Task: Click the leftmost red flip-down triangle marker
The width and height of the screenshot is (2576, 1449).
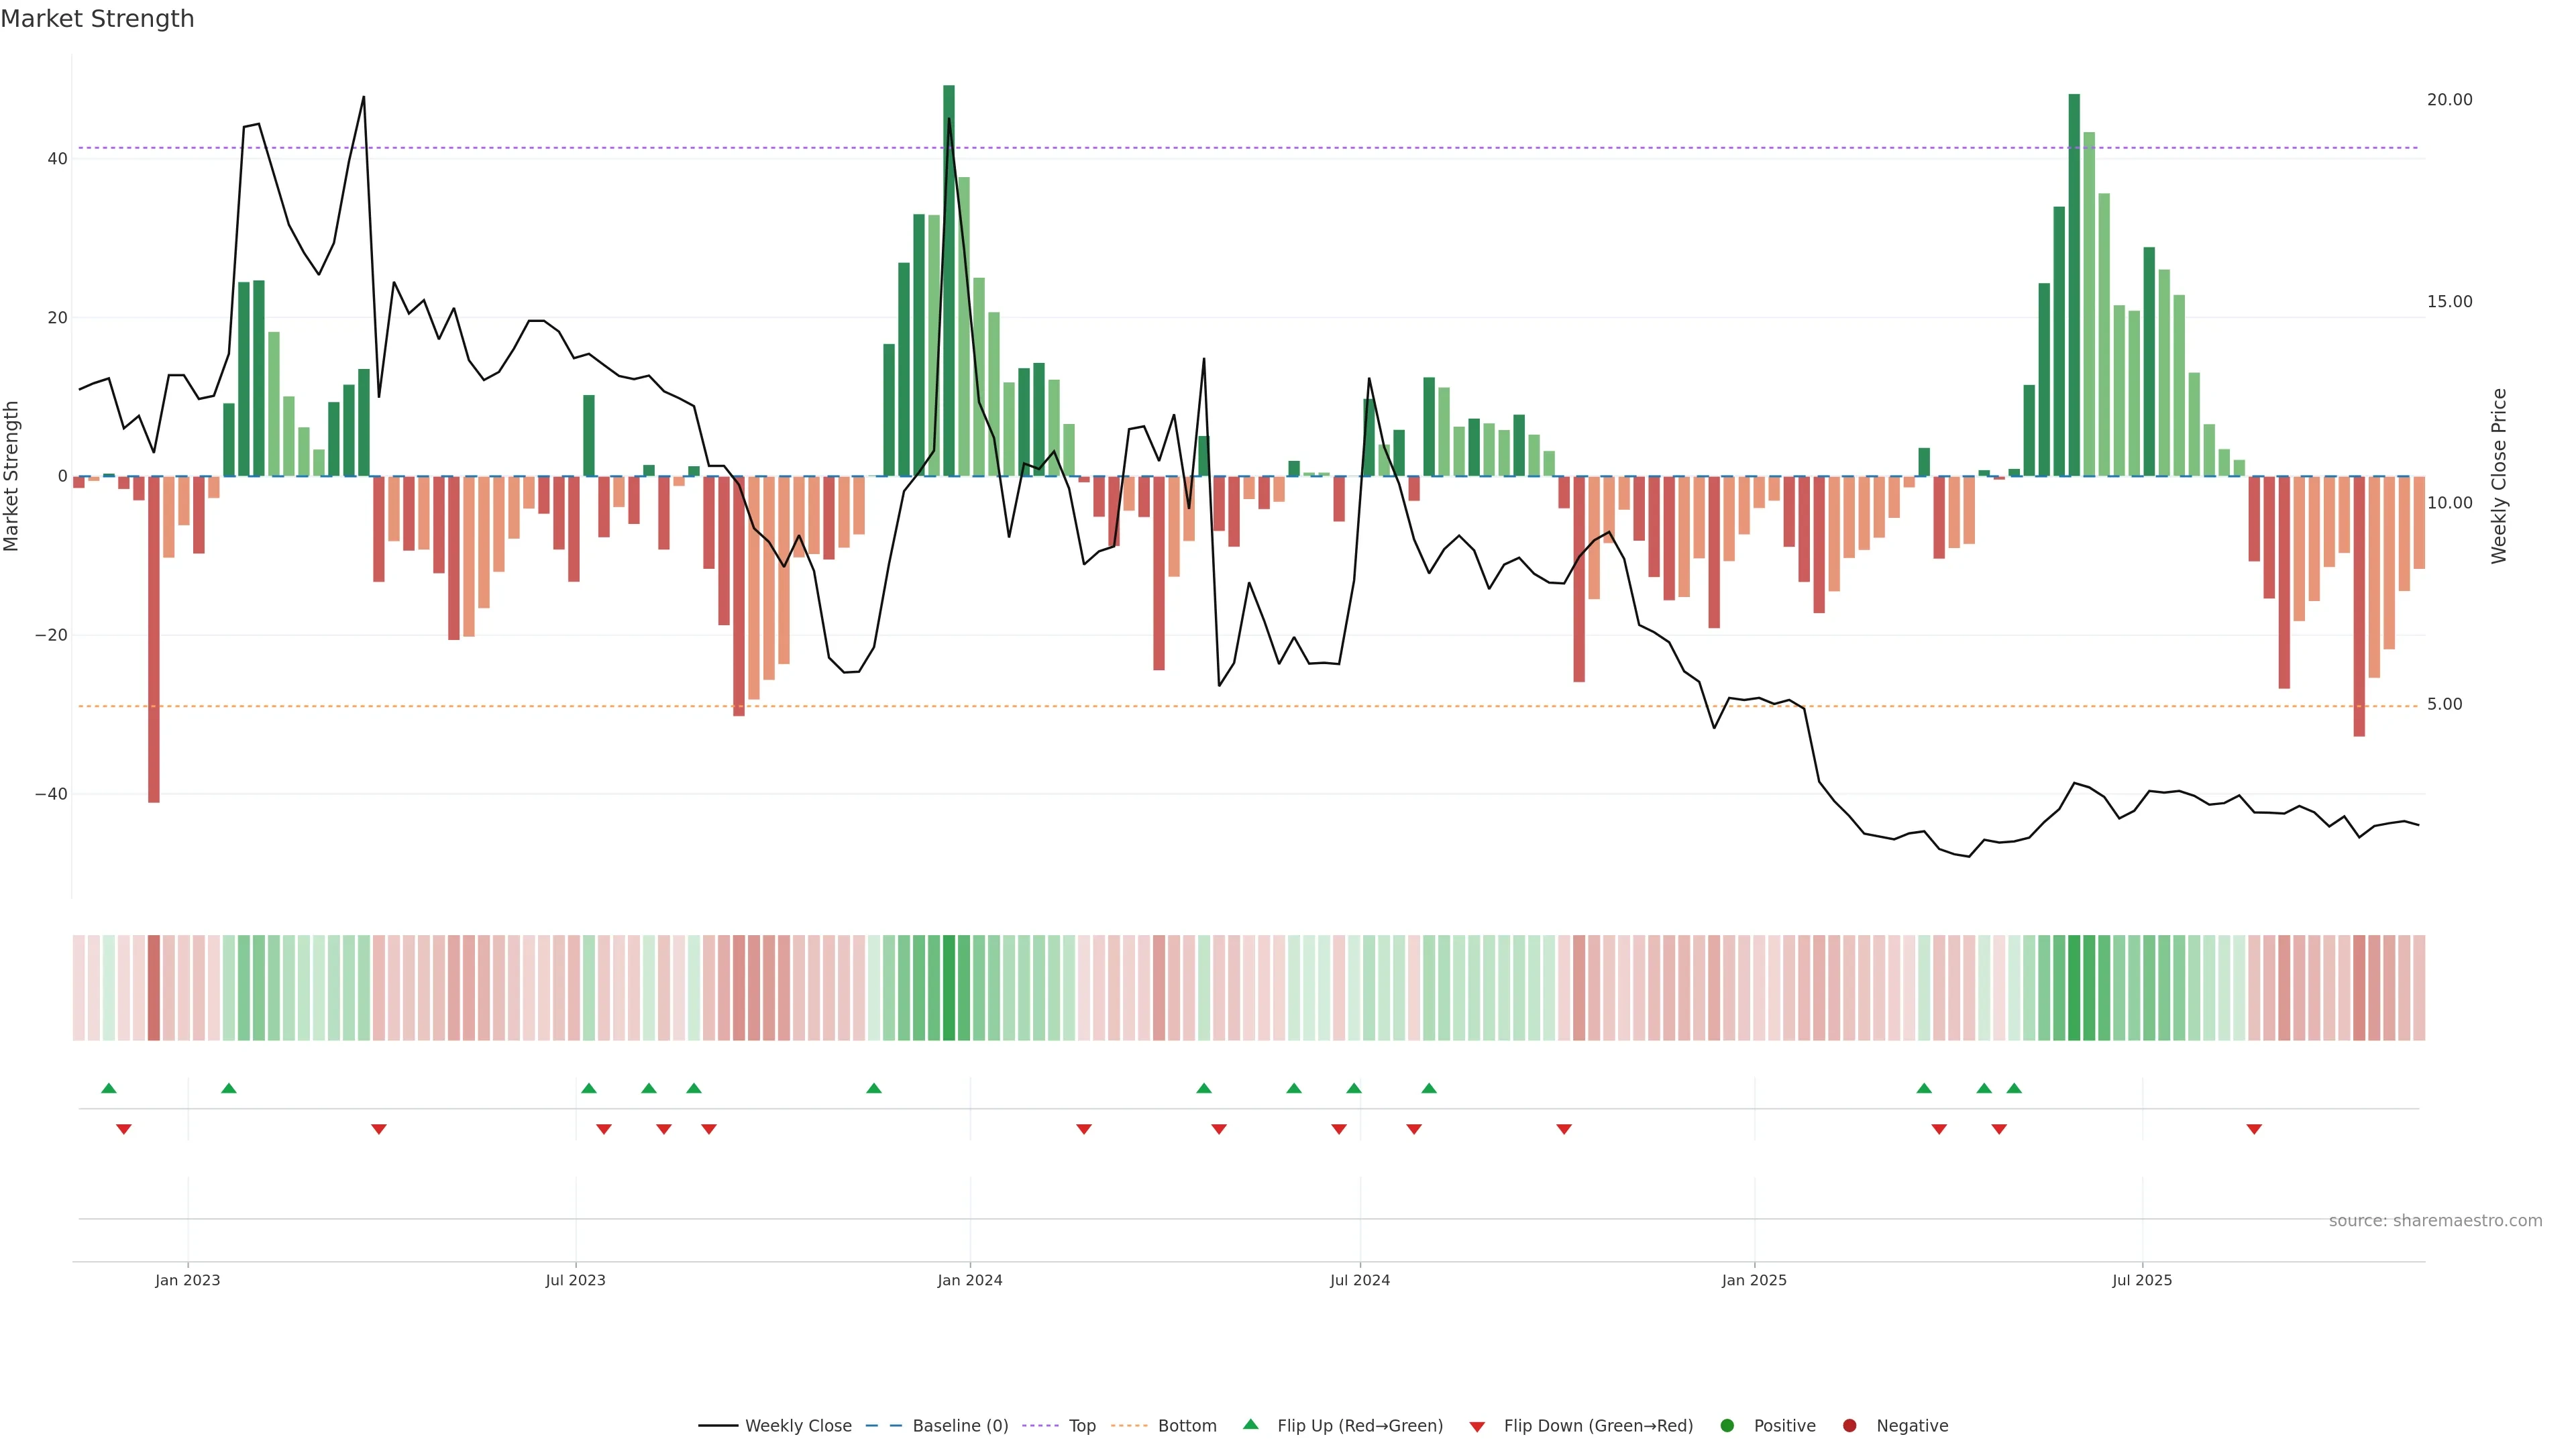Action: tap(124, 1129)
